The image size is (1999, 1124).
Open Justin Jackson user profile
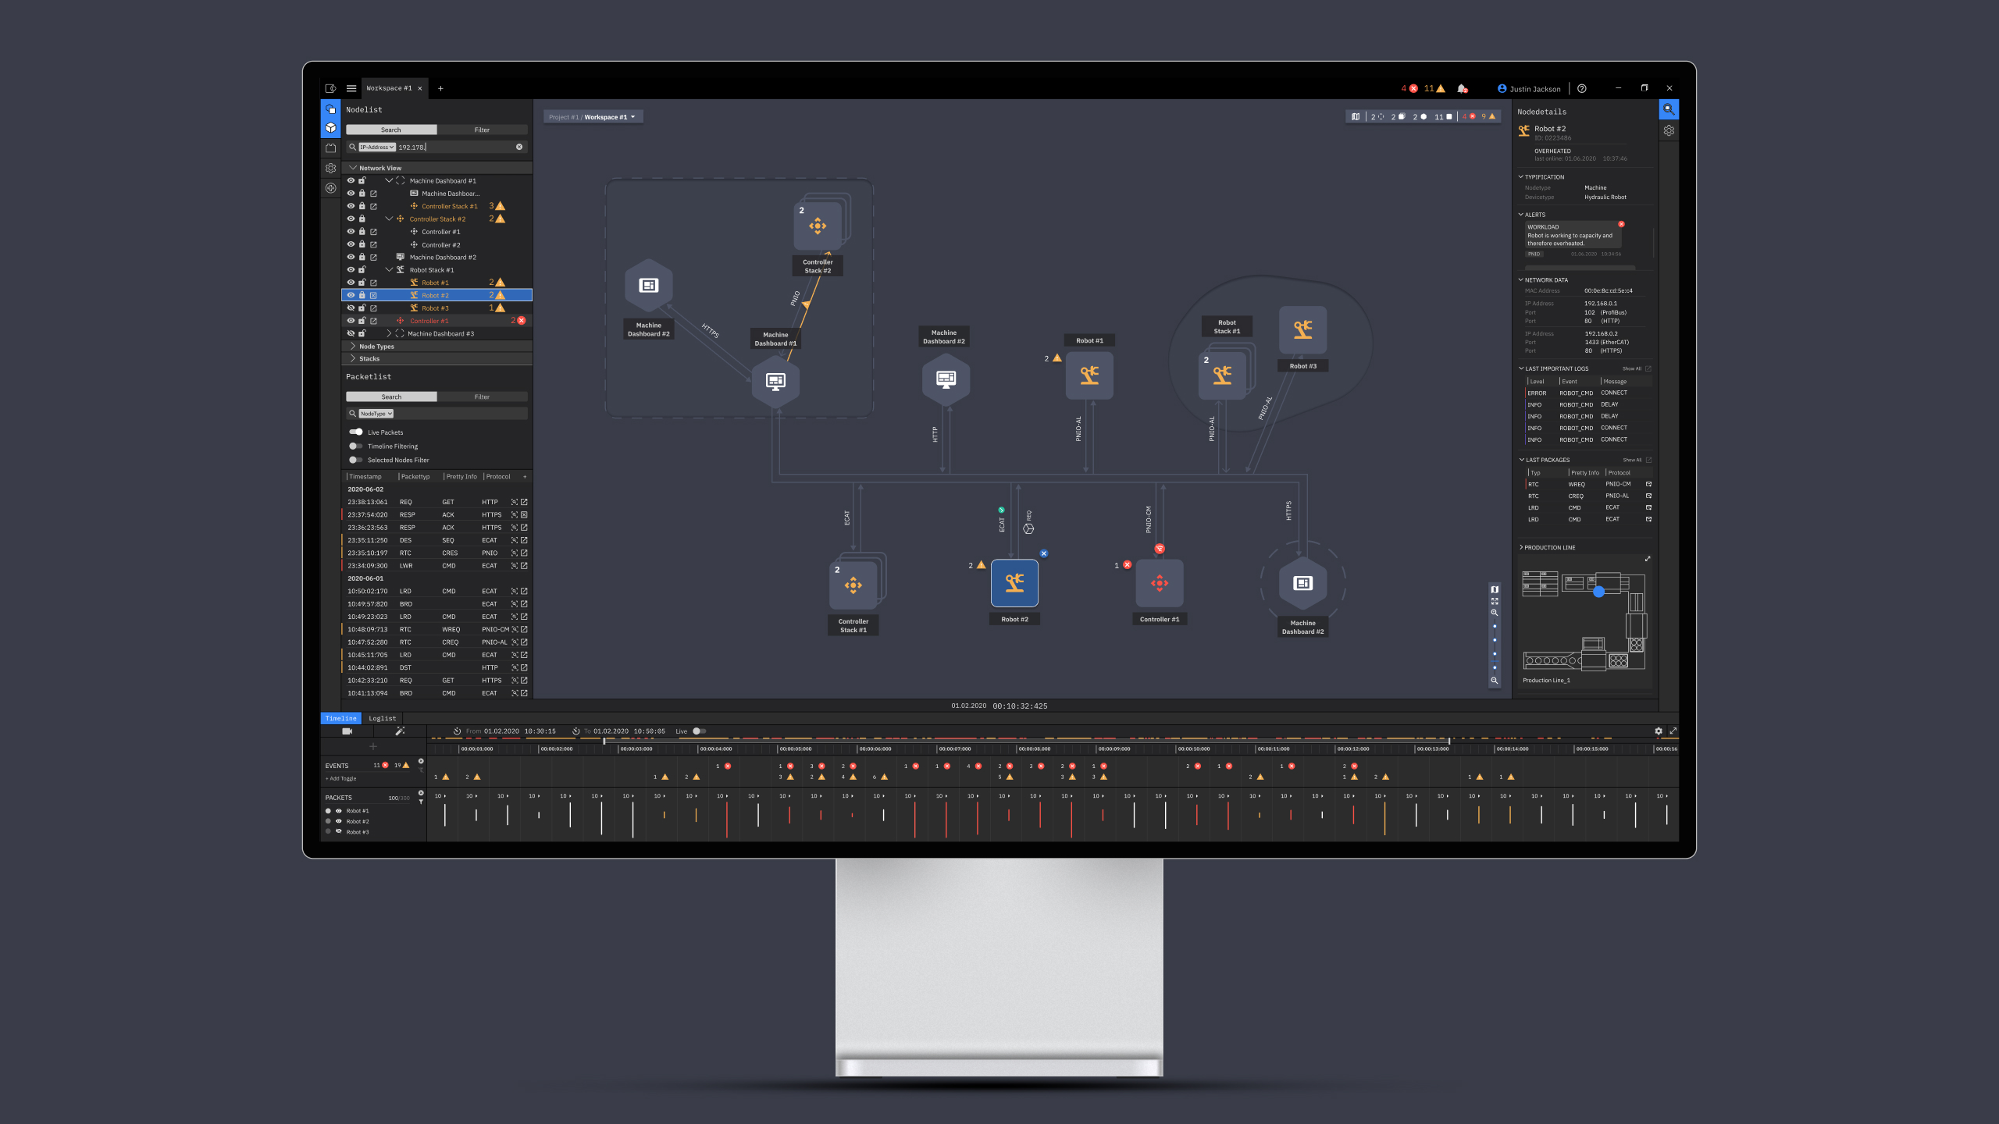1529,88
